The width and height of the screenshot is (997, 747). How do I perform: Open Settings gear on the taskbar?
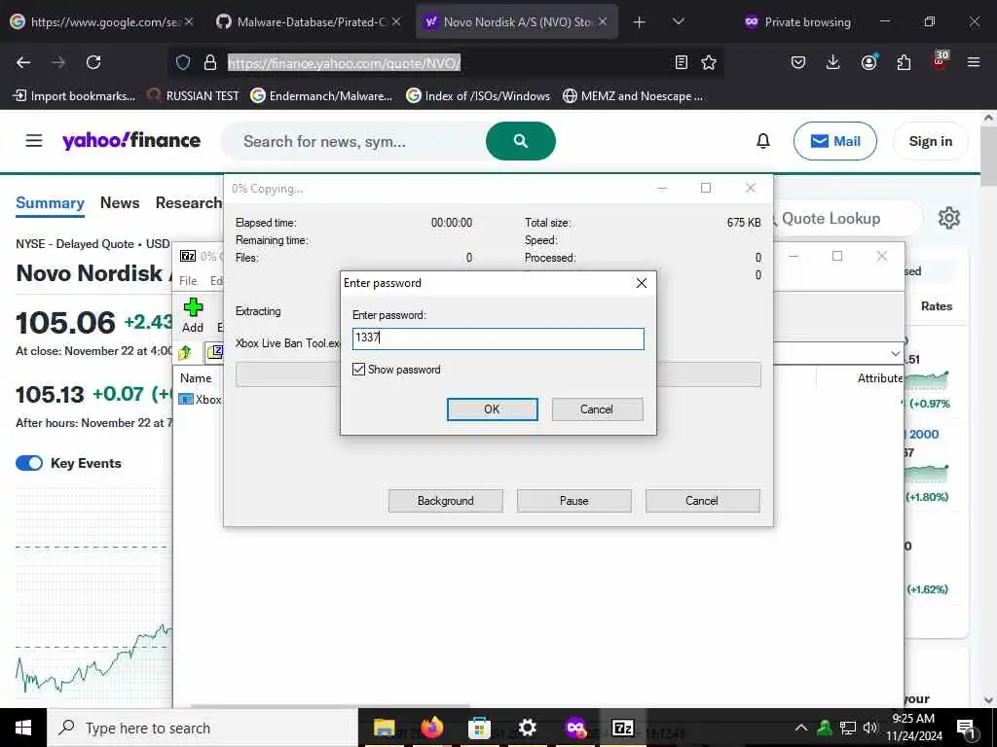pyautogui.click(x=527, y=728)
